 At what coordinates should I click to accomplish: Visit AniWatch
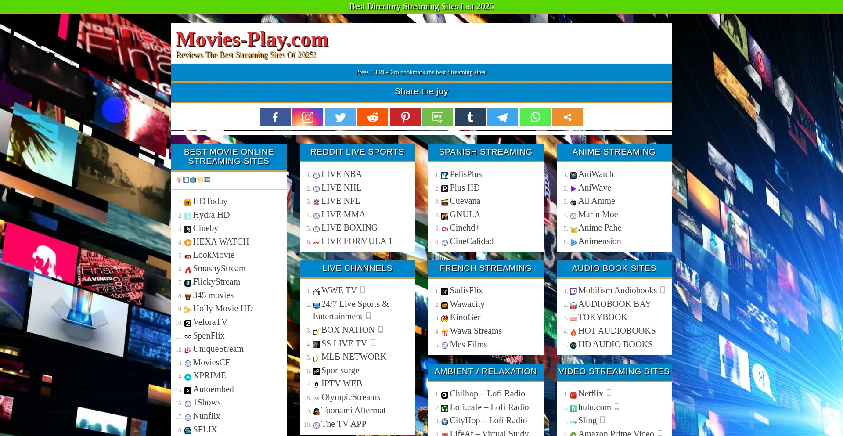pos(596,174)
